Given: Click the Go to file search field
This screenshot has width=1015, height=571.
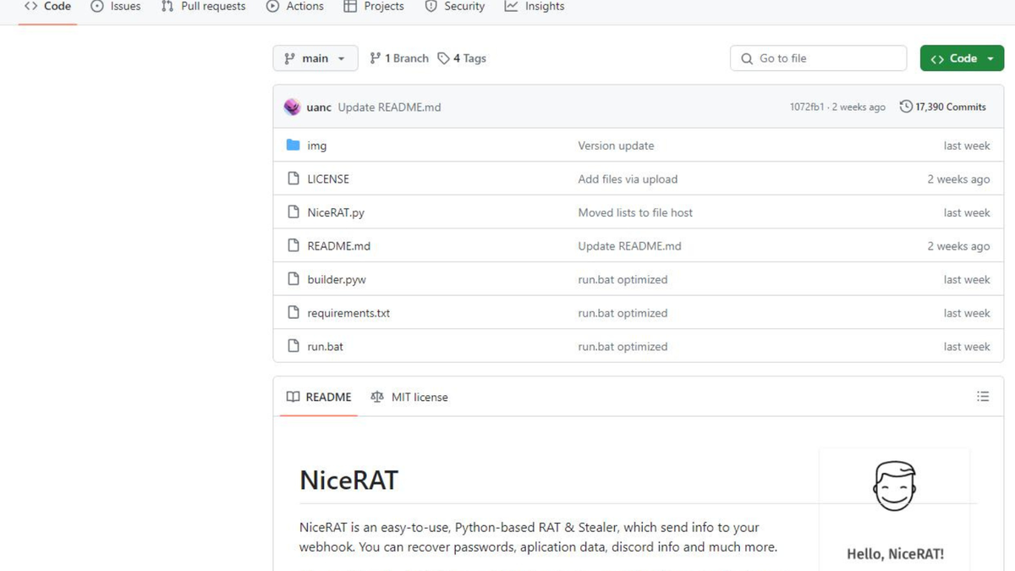Looking at the screenshot, I should [818, 58].
